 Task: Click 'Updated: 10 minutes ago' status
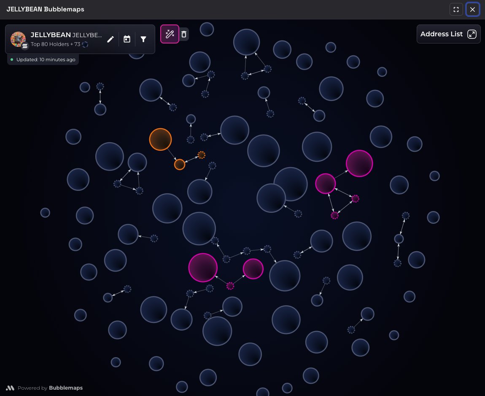[x=43, y=60]
